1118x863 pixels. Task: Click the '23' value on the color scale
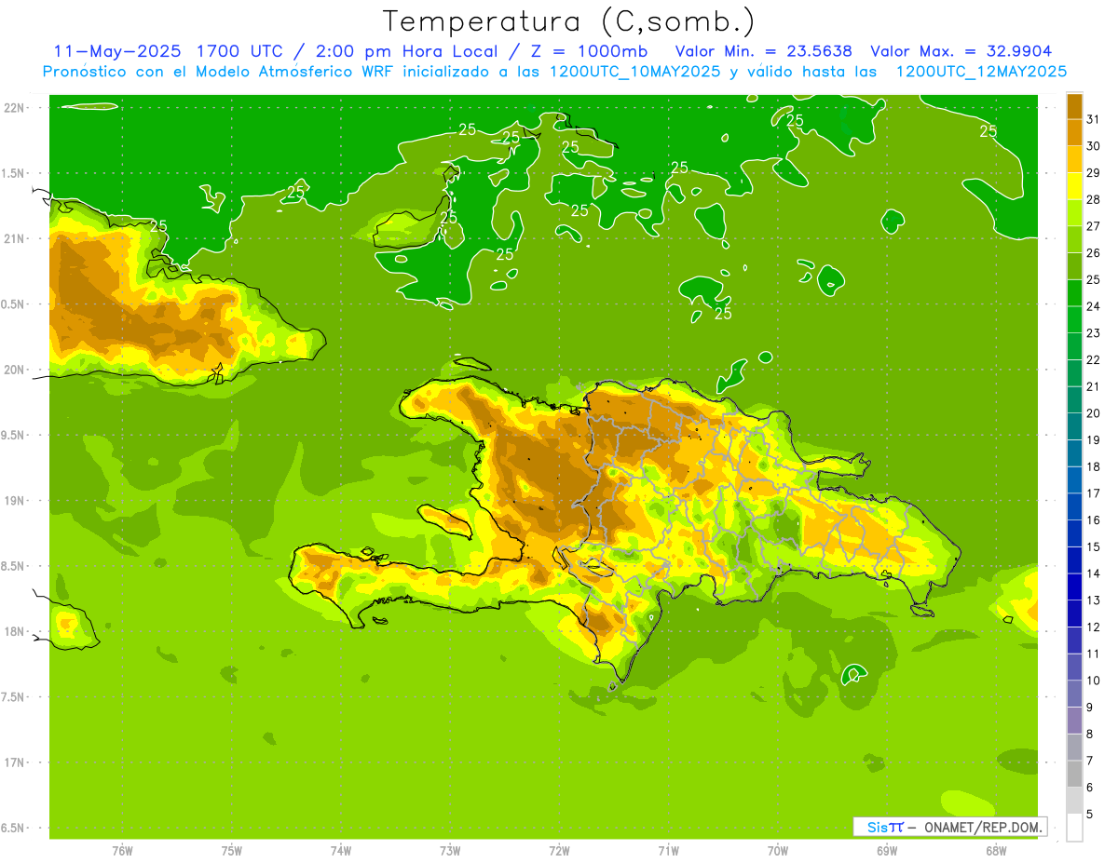(1094, 333)
